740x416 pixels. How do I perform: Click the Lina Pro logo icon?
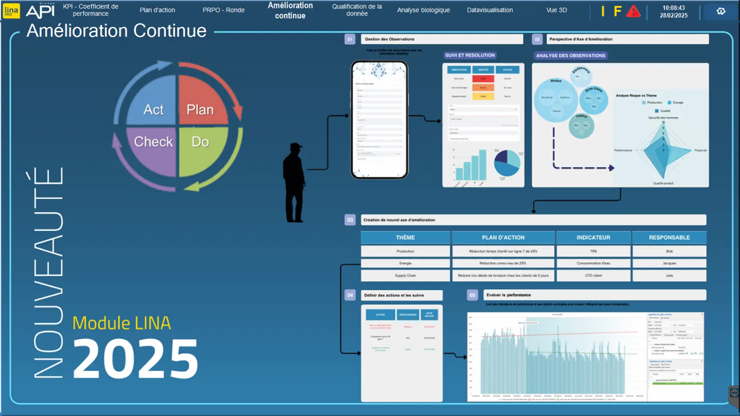tap(11, 10)
